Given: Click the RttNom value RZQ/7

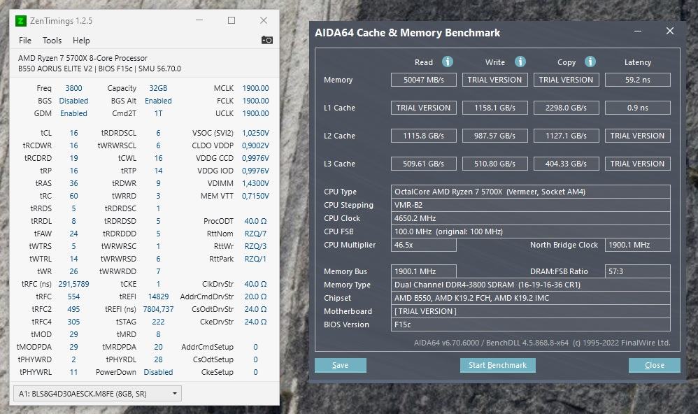Looking at the screenshot, I should [255, 234].
